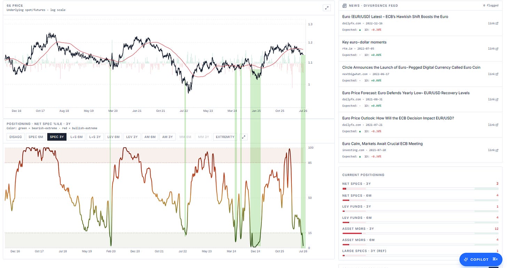Switch to the LEV 6M tab
Screen dimensions: 507x268
114,137
